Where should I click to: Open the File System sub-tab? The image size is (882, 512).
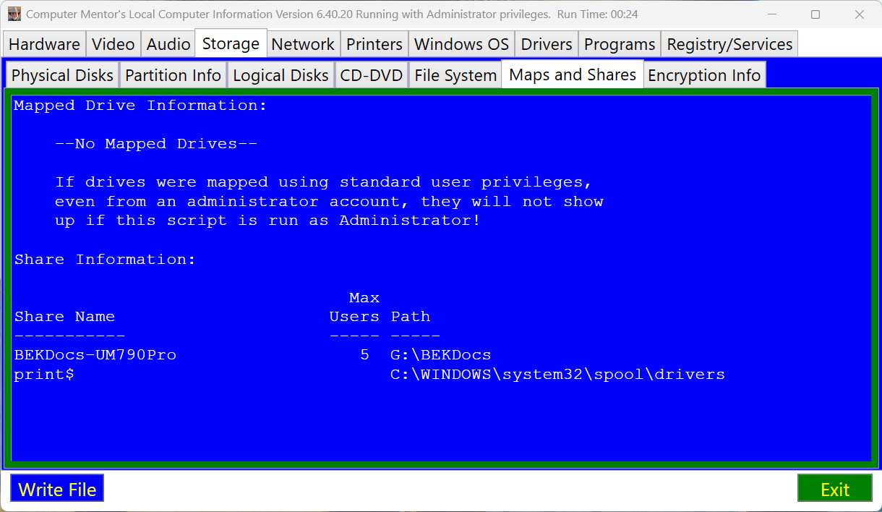click(455, 75)
